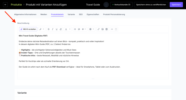Expand the text color dropdown arrow

(x=70, y=29)
